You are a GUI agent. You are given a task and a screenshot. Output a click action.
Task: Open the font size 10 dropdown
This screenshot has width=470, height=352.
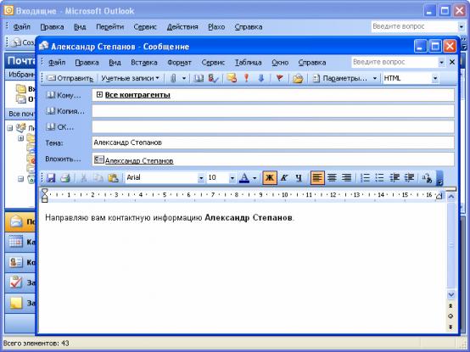[x=232, y=178]
